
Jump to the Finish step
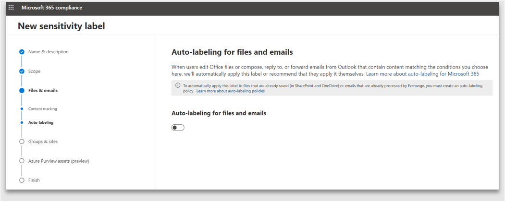[34, 180]
